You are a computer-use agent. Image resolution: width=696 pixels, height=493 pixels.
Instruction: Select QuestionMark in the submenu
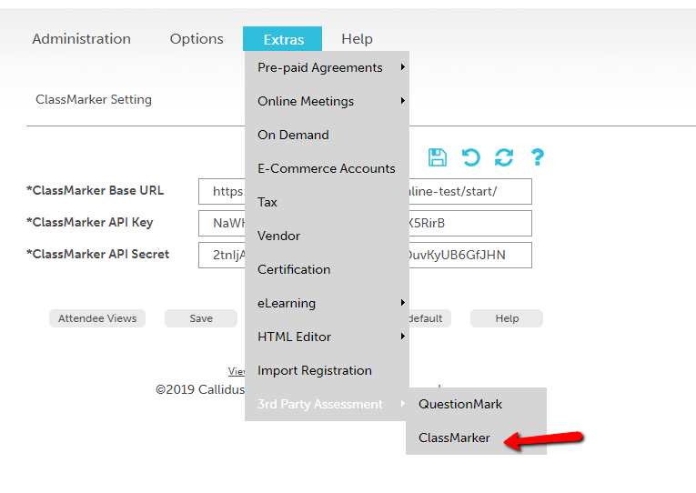click(x=476, y=404)
